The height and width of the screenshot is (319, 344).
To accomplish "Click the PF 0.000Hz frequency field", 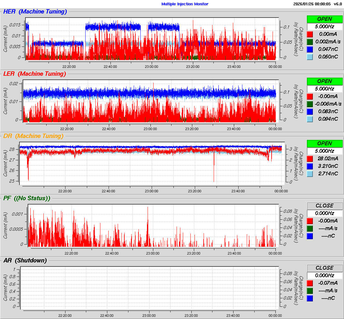I will 324,213.
